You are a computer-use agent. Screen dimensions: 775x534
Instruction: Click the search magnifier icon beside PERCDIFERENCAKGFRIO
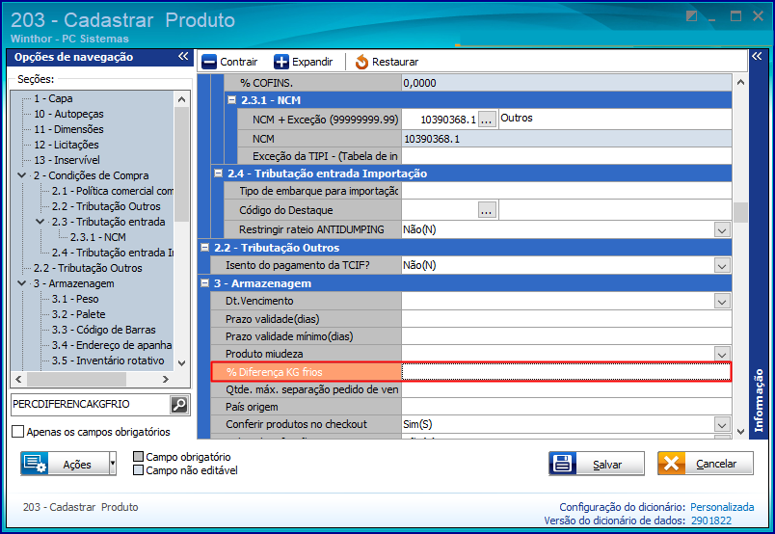(x=179, y=405)
